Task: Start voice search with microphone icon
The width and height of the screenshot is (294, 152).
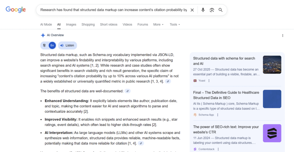Action: click(203, 10)
